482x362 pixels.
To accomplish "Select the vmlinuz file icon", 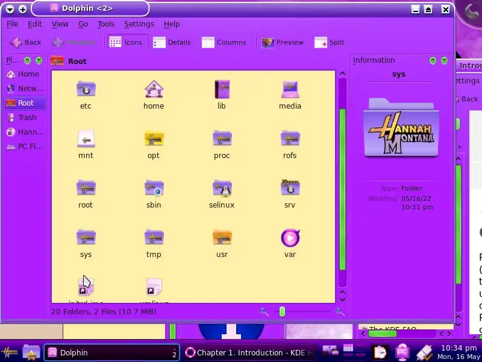I will click(154, 287).
